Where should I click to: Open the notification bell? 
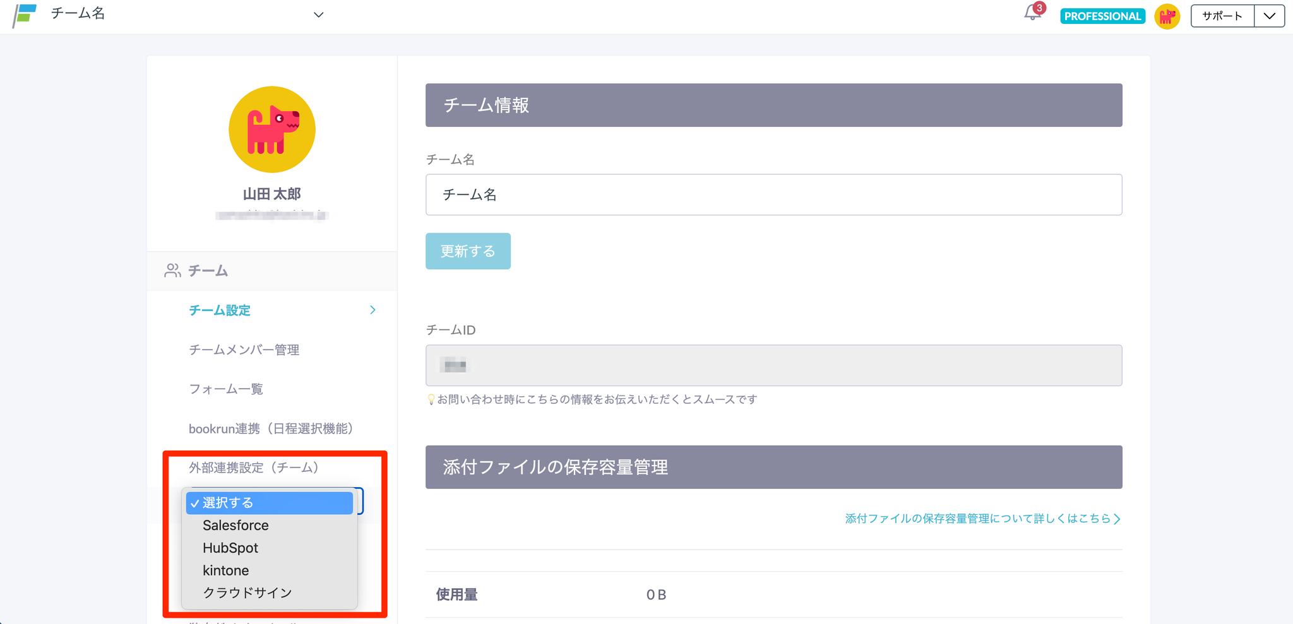1033,13
